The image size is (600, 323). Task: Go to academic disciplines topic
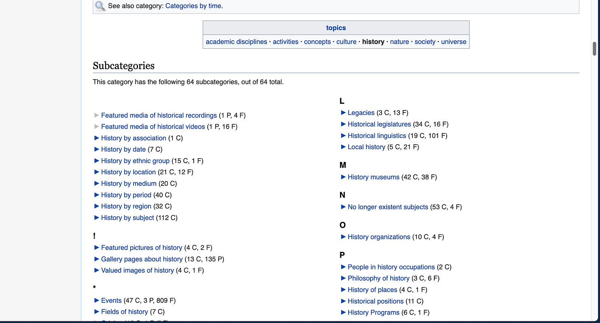coord(237,42)
